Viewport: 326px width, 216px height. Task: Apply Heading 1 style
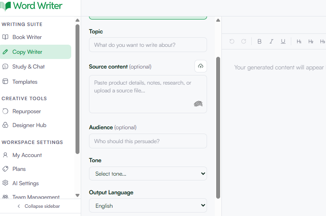coord(299,41)
